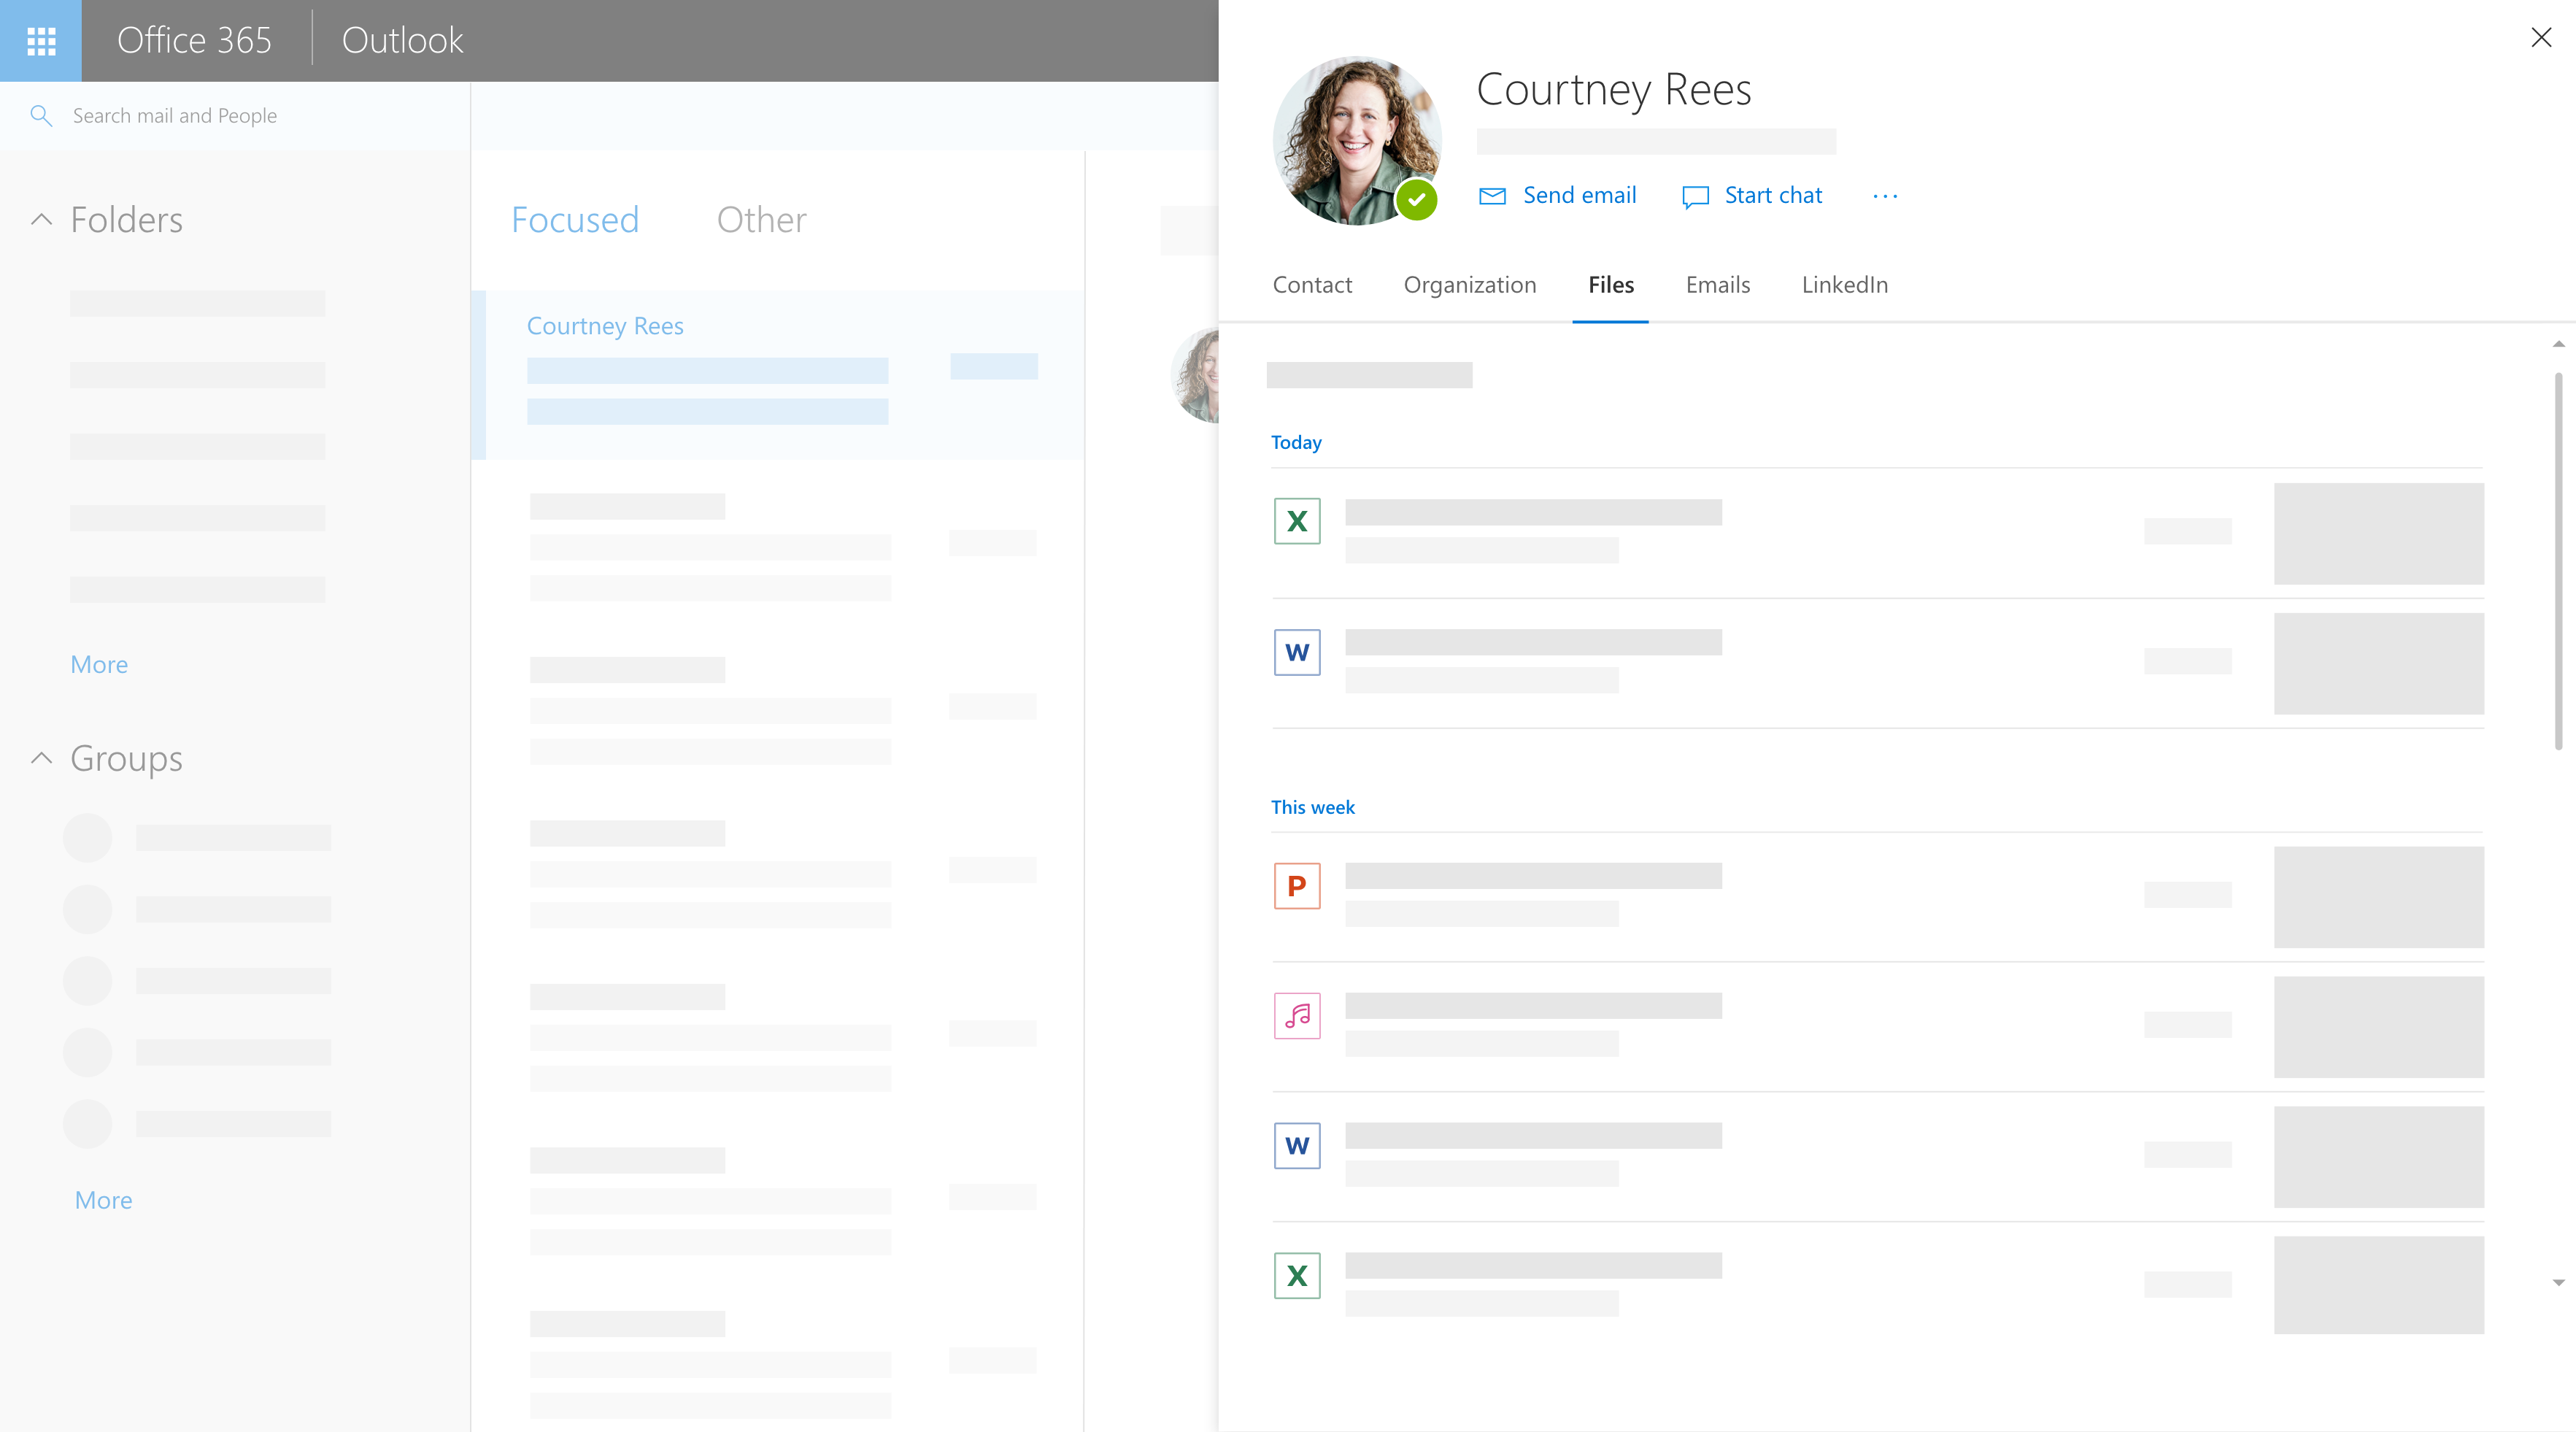Open the more actions ellipsis menu
2576x1432 pixels.
1884,196
